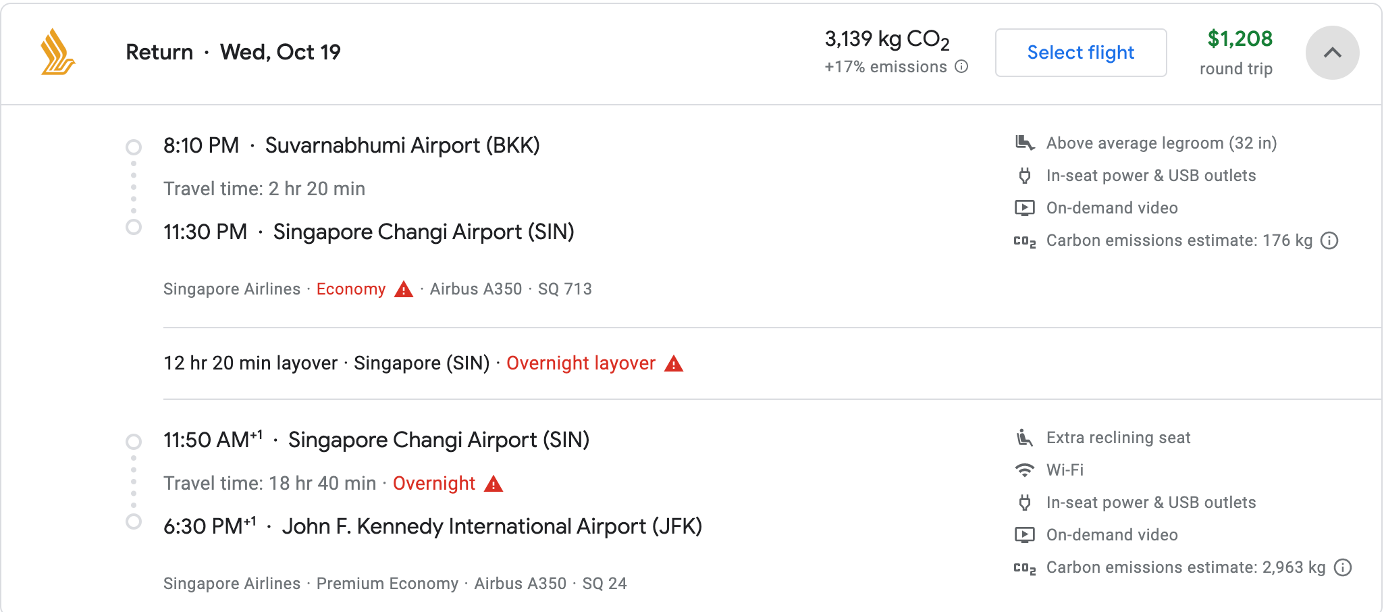1384x612 pixels.
Task: Click the Economy warning triangle icon
Action: click(404, 290)
